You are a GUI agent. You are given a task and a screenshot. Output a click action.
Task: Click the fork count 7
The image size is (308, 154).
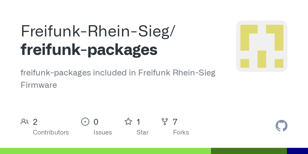click(175, 122)
